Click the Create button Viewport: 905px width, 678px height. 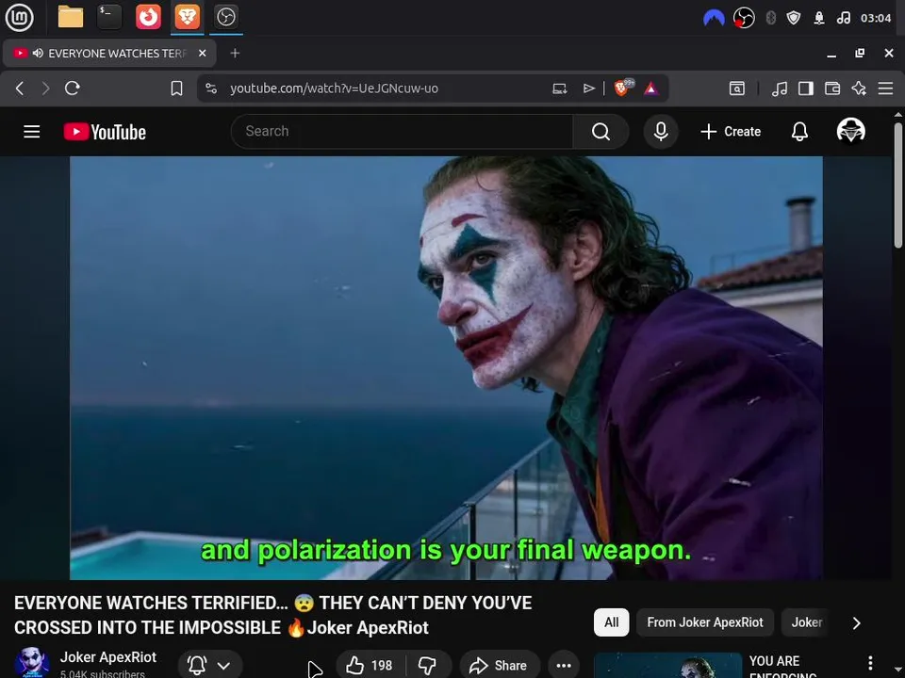coord(731,132)
